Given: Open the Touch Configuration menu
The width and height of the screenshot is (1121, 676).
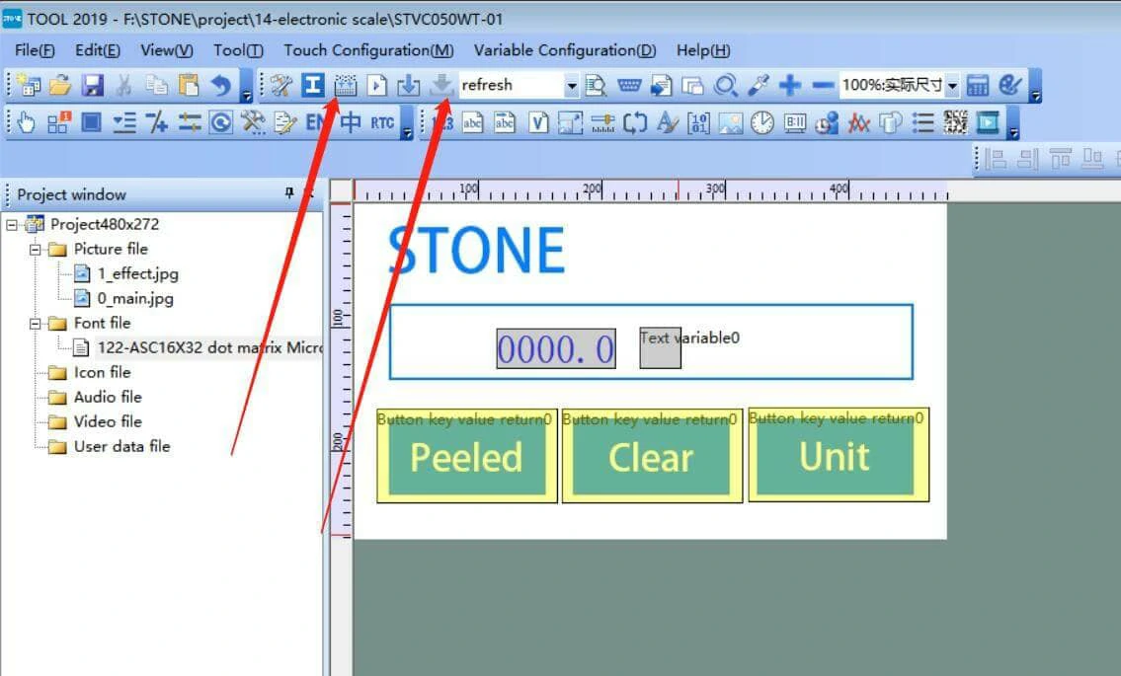Looking at the screenshot, I should coord(368,50).
